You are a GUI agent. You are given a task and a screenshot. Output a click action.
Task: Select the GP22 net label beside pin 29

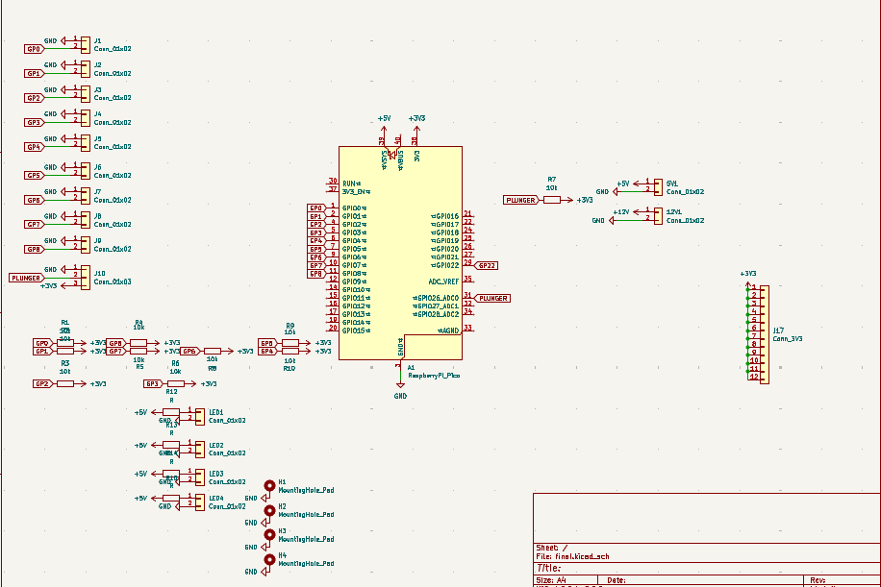tap(489, 265)
